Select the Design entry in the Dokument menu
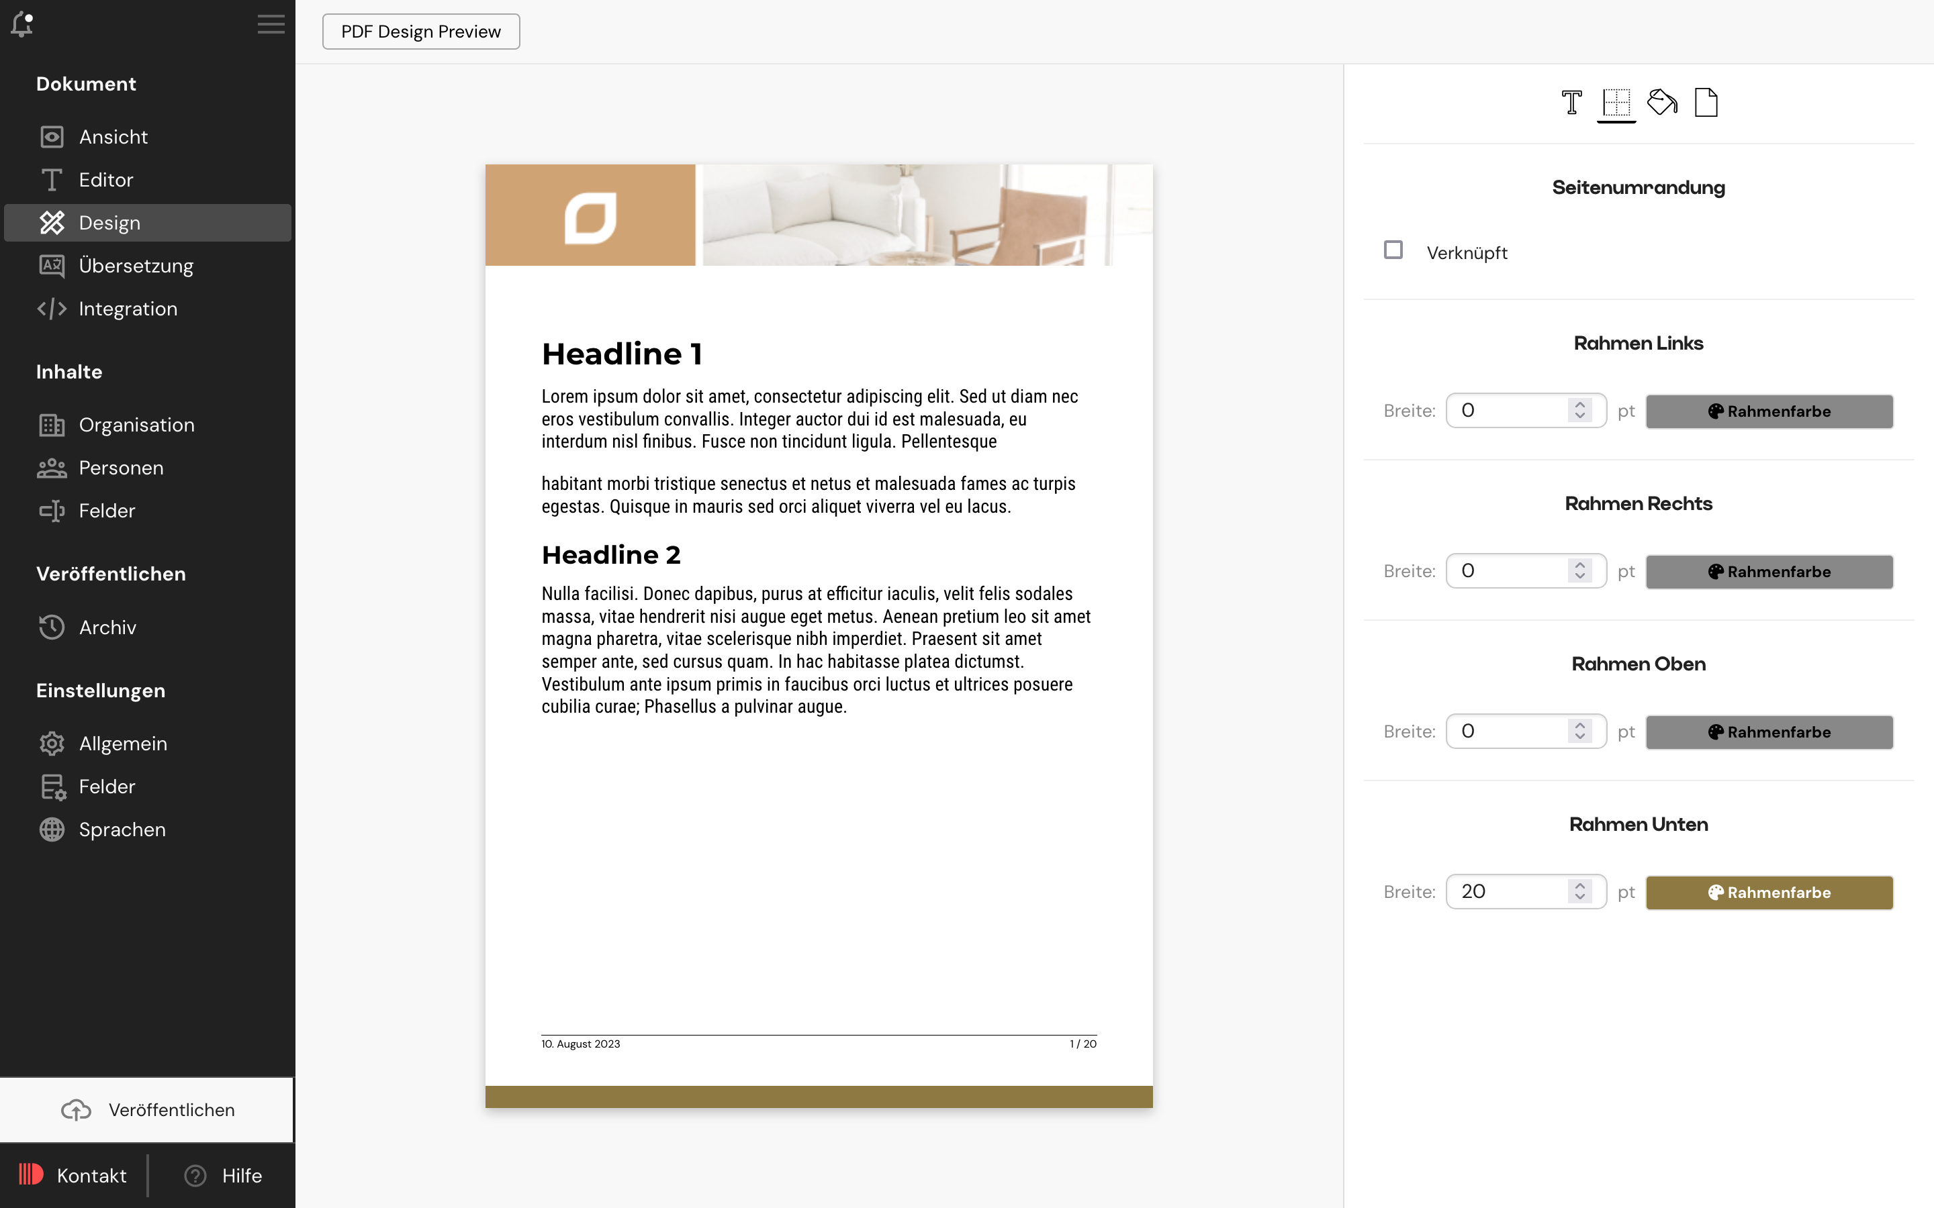 [109, 223]
